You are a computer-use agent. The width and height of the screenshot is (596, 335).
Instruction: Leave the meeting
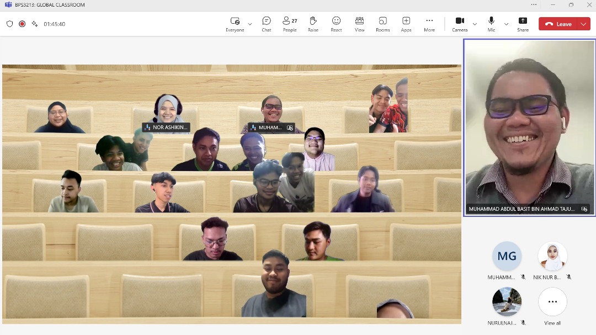[x=558, y=24]
